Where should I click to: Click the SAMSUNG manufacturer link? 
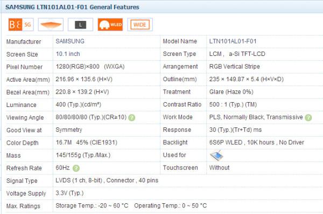coord(70,41)
